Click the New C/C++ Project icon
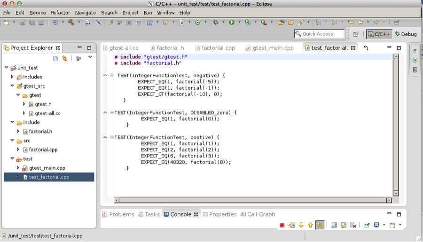423x242 pixels. coord(150,23)
